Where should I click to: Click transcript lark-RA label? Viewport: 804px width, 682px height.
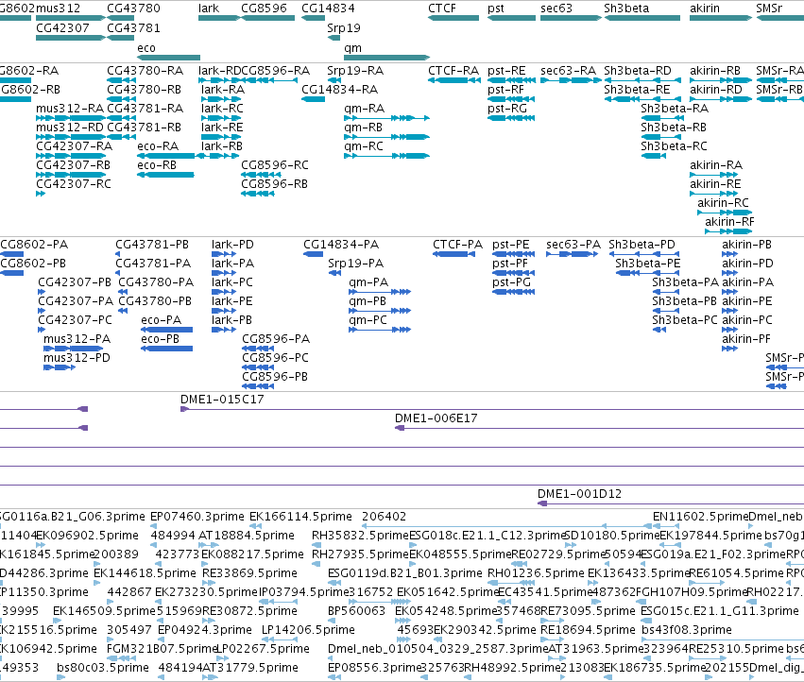(223, 89)
